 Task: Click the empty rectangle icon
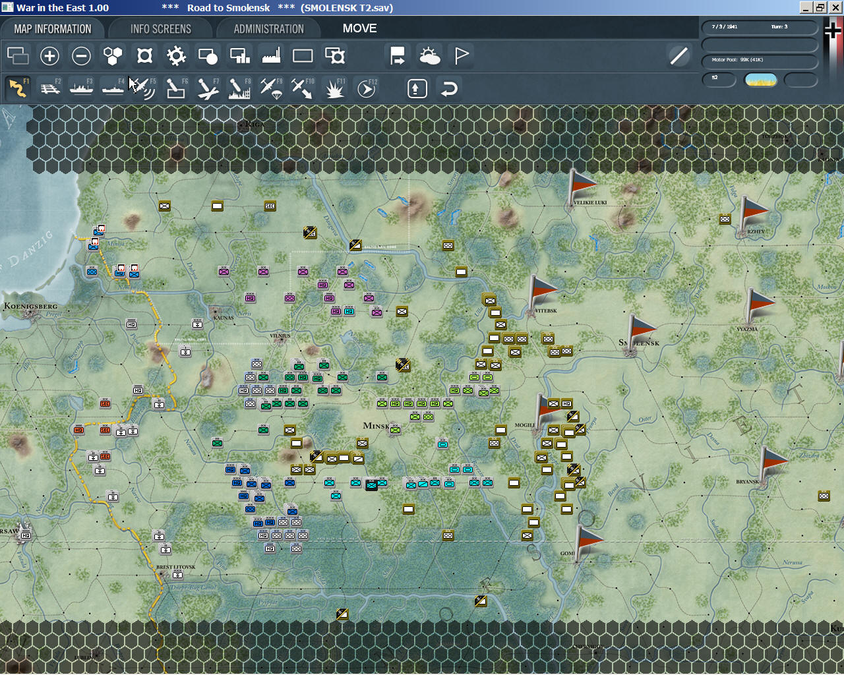tap(303, 56)
